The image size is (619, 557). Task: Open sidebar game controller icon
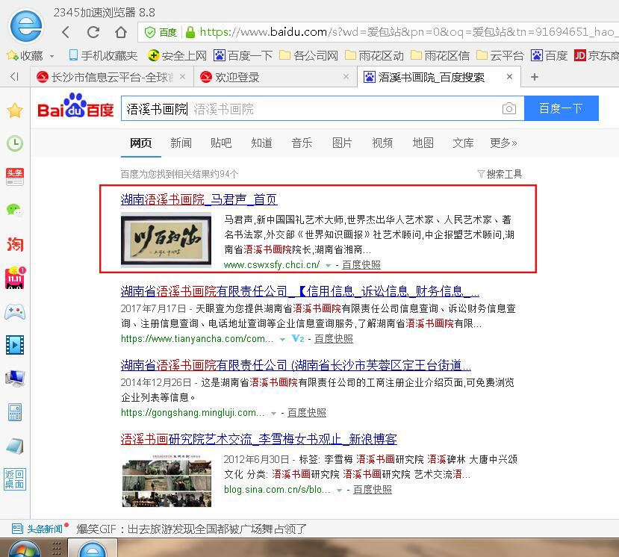(15, 312)
